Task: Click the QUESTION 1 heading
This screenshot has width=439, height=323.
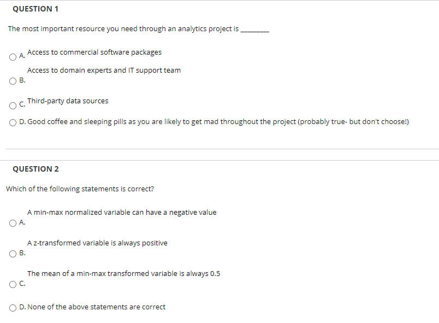Action: click(x=35, y=8)
